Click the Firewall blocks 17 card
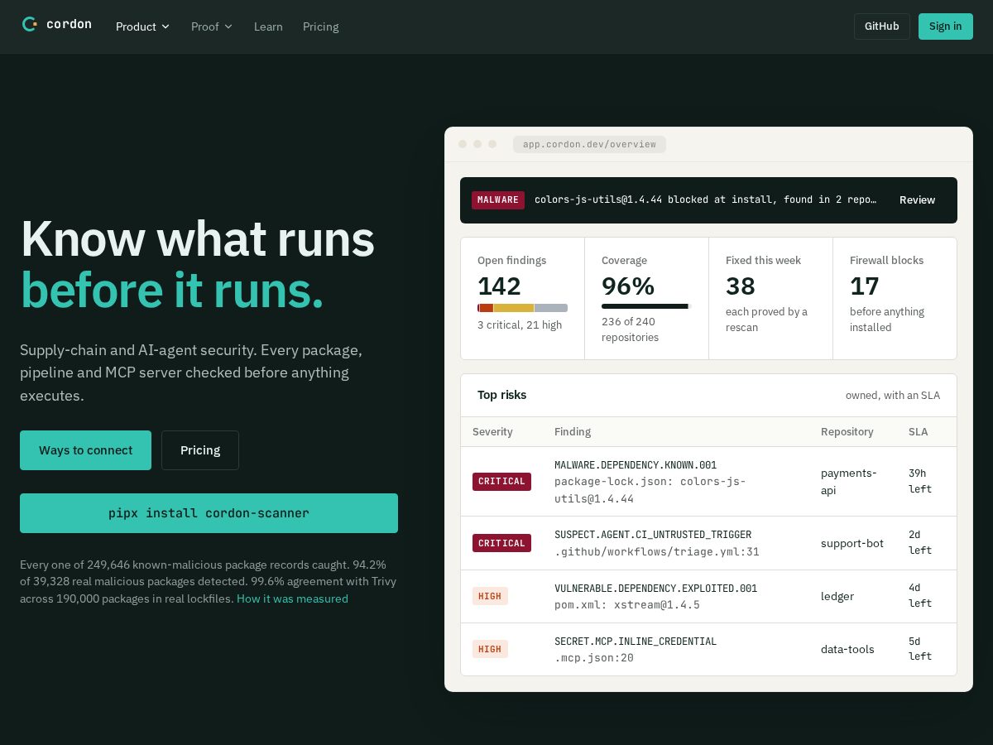Image resolution: width=993 pixels, height=745 pixels. coord(895,299)
